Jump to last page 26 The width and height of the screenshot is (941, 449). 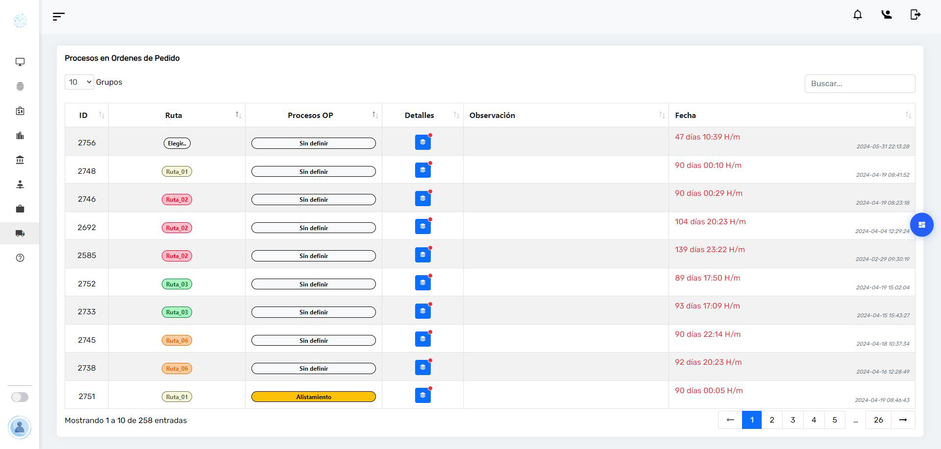coord(878,420)
